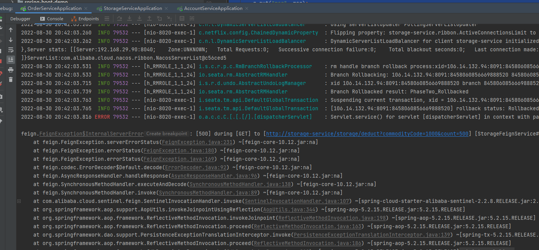Open the ReflectiveMethodInvocation.java:186 link

(x=307, y=243)
